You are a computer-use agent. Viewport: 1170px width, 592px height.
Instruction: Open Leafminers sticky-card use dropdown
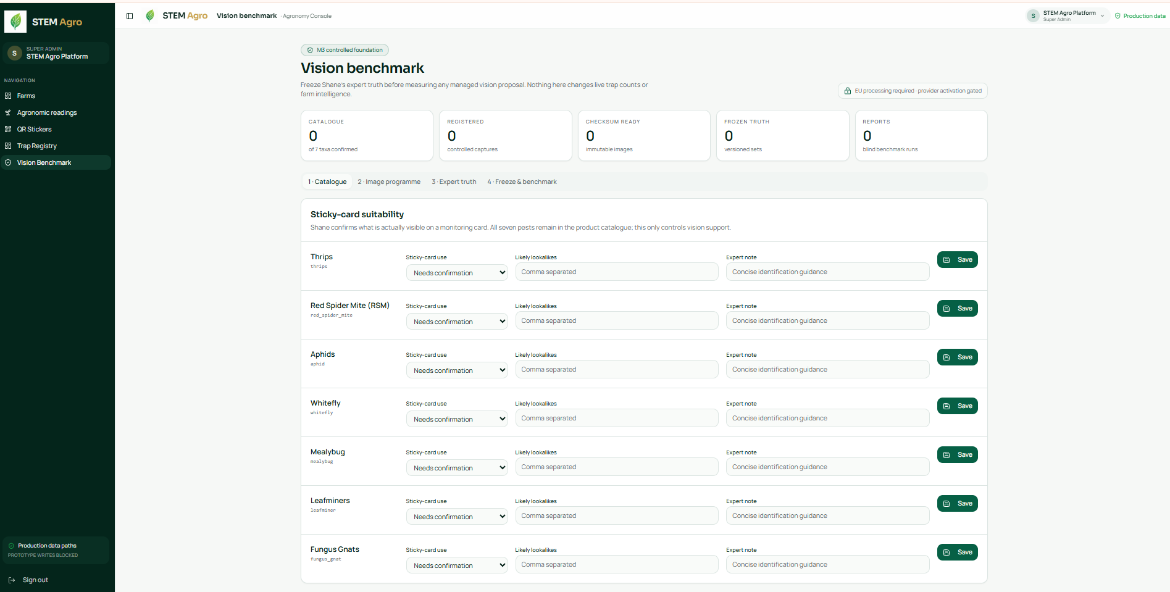(x=457, y=516)
